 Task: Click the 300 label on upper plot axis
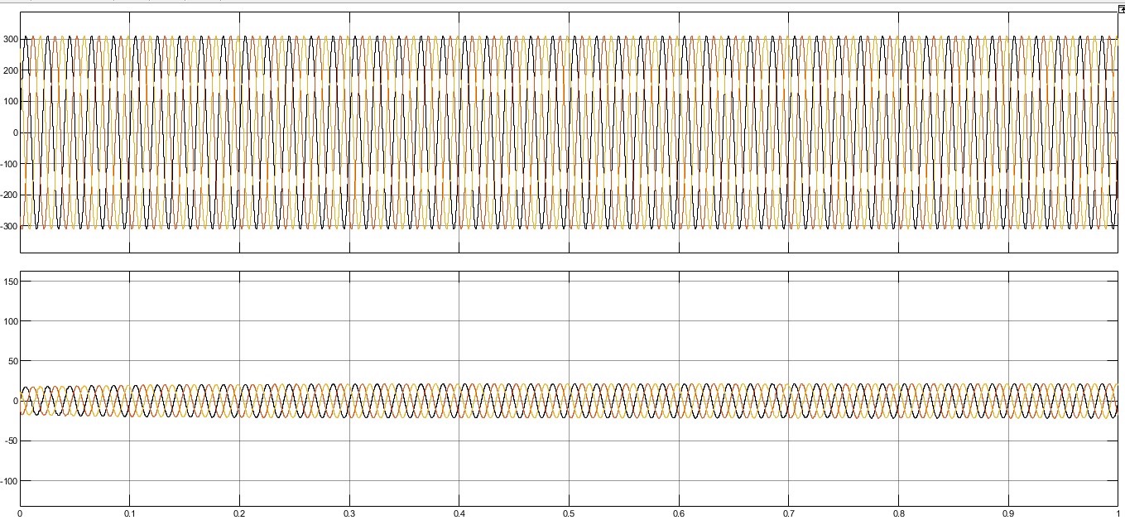click(10, 39)
